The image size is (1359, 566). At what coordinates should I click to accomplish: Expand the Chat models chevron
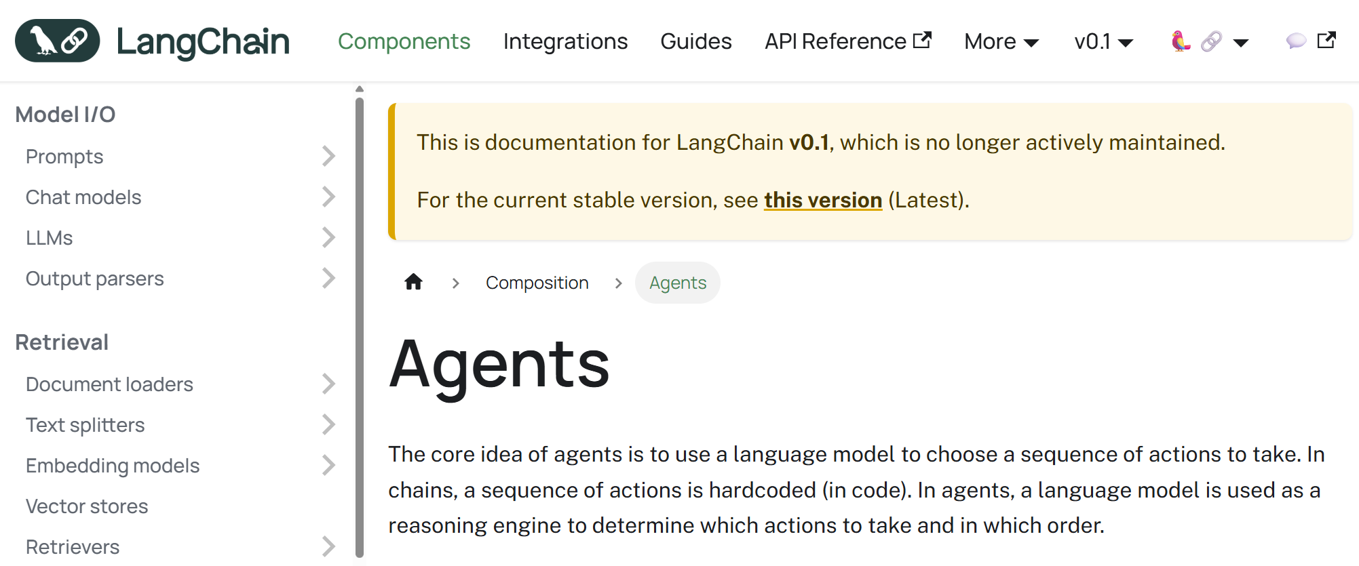point(328,197)
